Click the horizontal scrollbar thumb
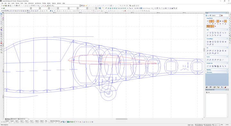This screenshot has height=126, width=231. pos(122,119)
